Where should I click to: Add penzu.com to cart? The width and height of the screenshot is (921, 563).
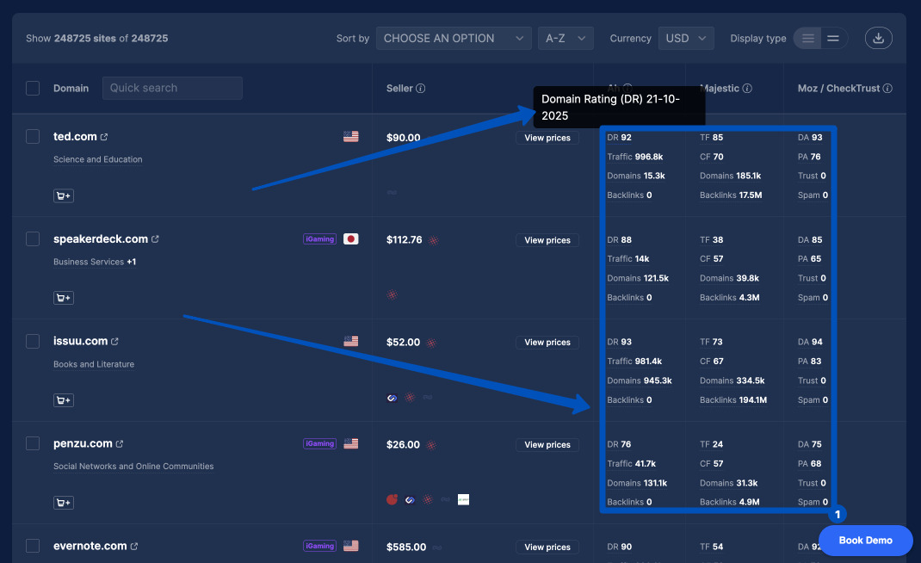coord(63,503)
